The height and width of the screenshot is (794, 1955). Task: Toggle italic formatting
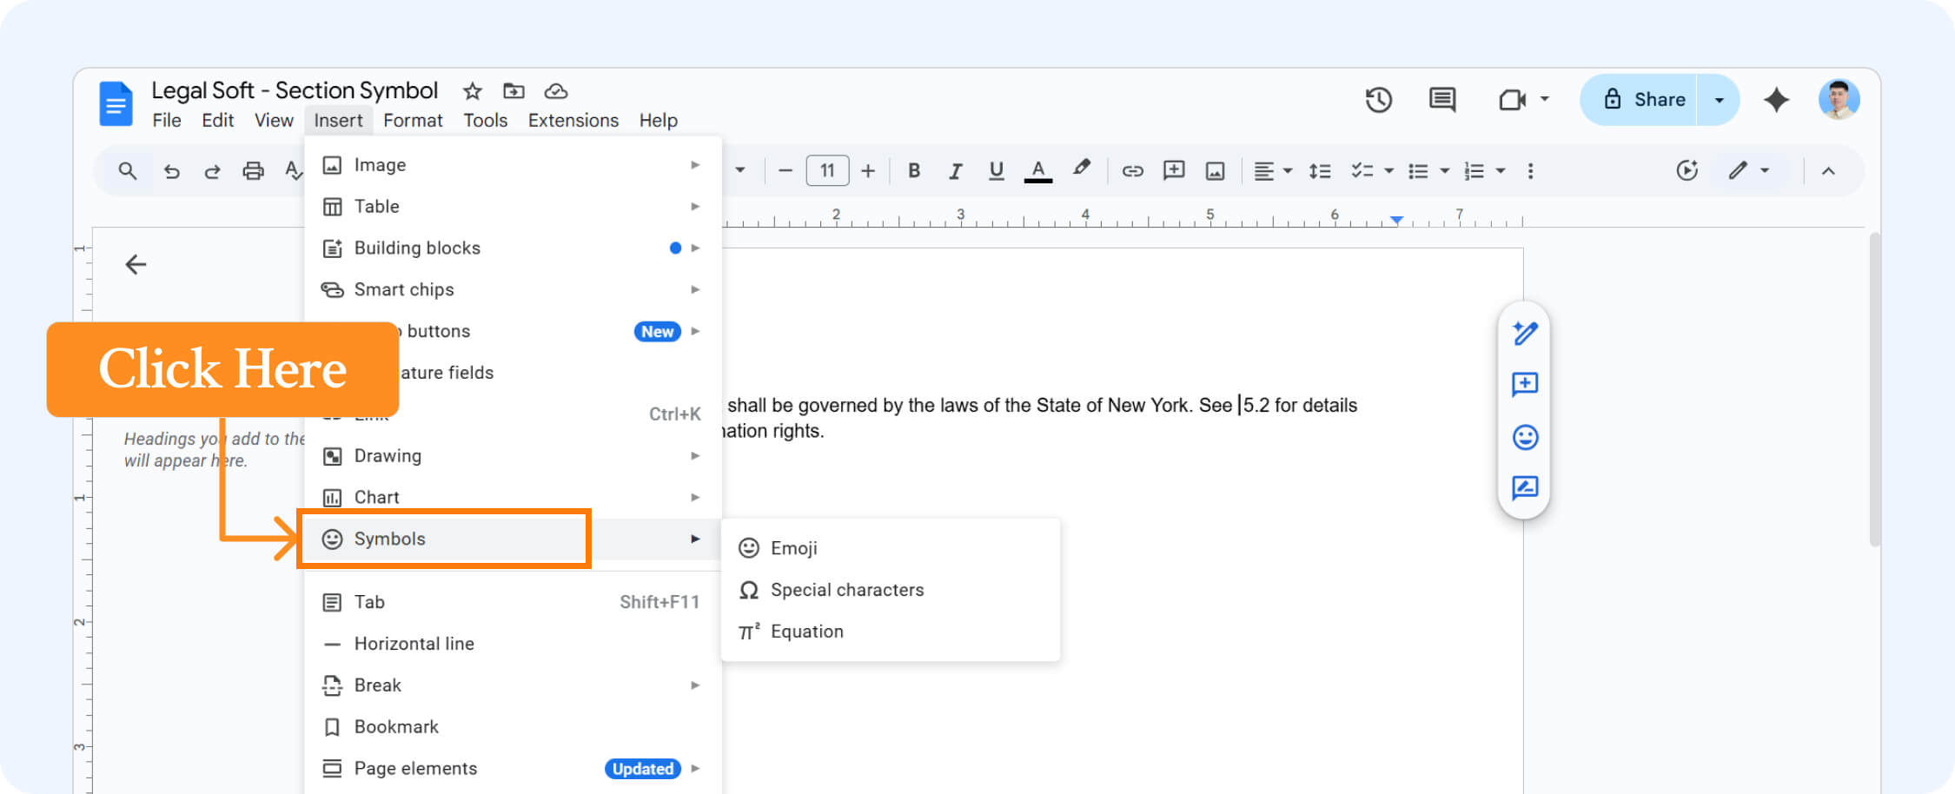pyautogui.click(x=955, y=171)
